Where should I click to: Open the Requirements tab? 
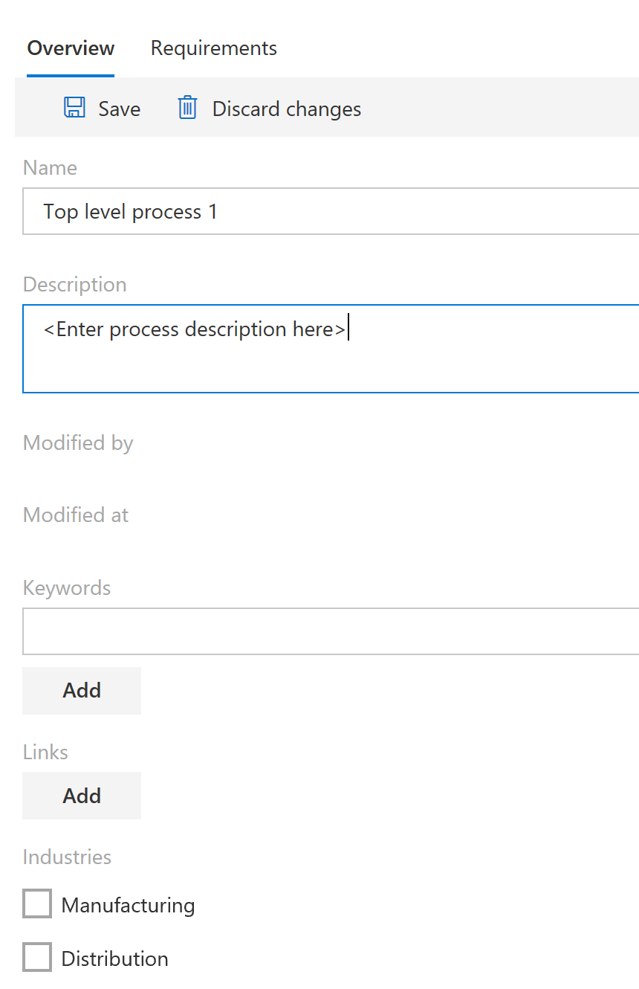(x=214, y=48)
